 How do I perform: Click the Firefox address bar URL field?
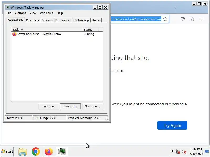click(x=136, y=19)
